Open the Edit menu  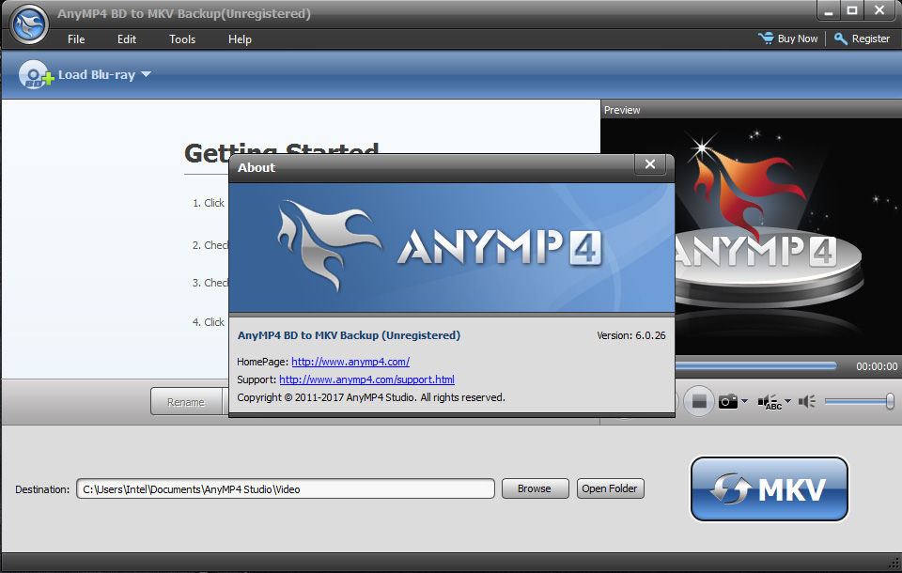tap(127, 39)
